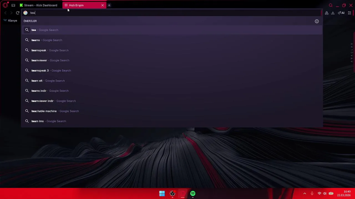Open the downloads icon in toolbar
355x199 pixels.
(333, 13)
